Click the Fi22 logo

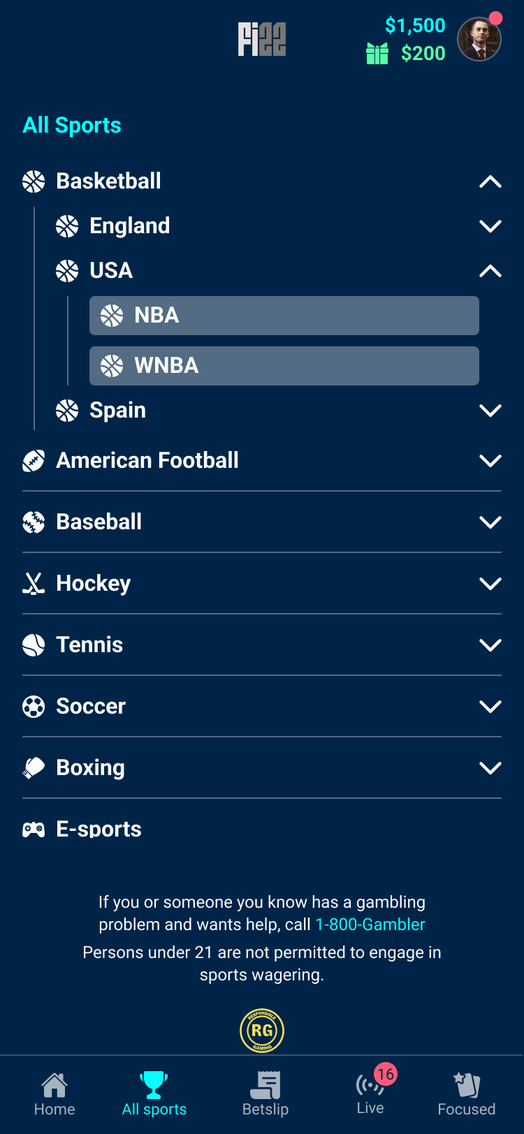pyautogui.click(x=262, y=39)
